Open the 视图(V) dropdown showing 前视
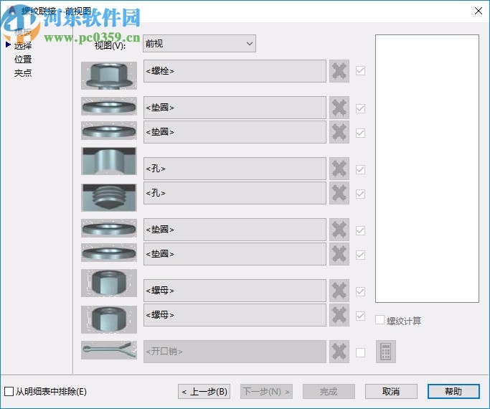 199,44
